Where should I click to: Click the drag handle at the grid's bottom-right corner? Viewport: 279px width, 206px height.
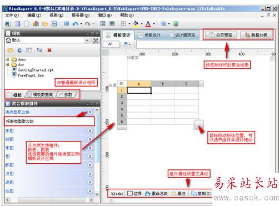click(x=199, y=125)
